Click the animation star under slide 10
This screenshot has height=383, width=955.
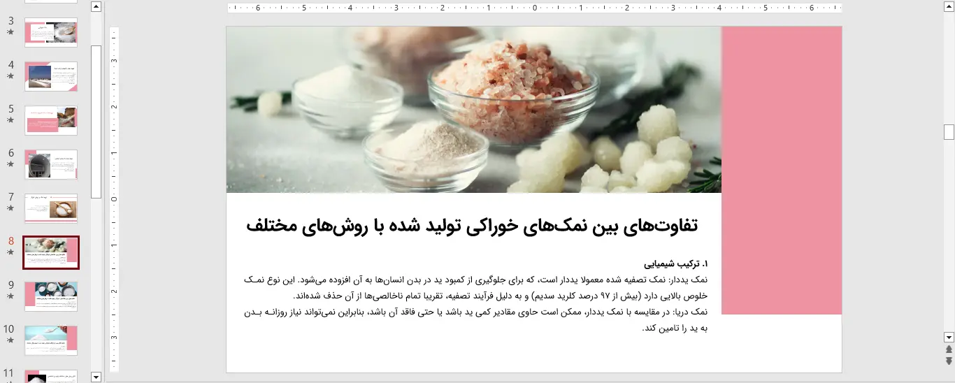tap(10, 340)
